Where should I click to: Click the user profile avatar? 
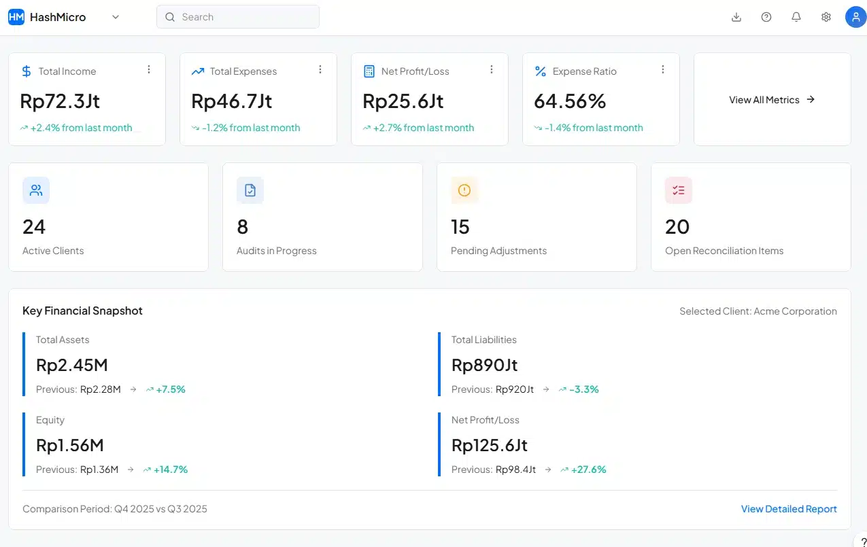tap(855, 17)
